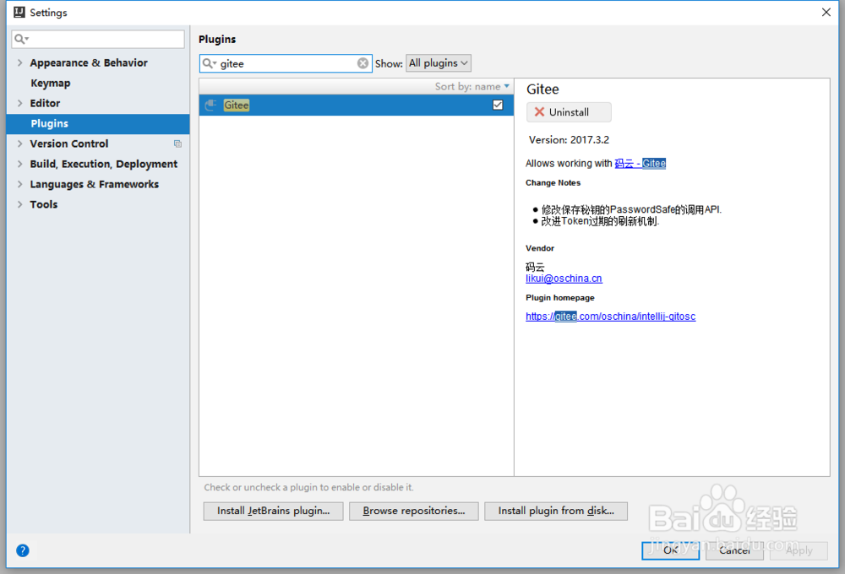Screen dimensions: 845x574
Task: Click Install plugin from disk button
Action: click(556, 511)
